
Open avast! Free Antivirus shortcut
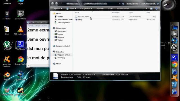7,61
